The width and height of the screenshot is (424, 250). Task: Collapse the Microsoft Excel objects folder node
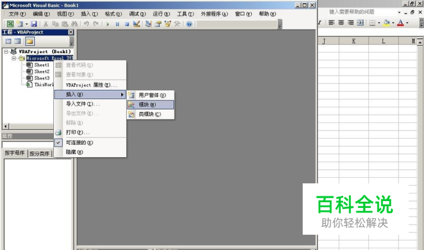(x=13, y=58)
